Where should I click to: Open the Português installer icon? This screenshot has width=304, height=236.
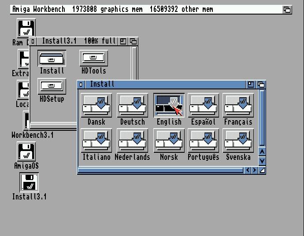pos(203,141)
